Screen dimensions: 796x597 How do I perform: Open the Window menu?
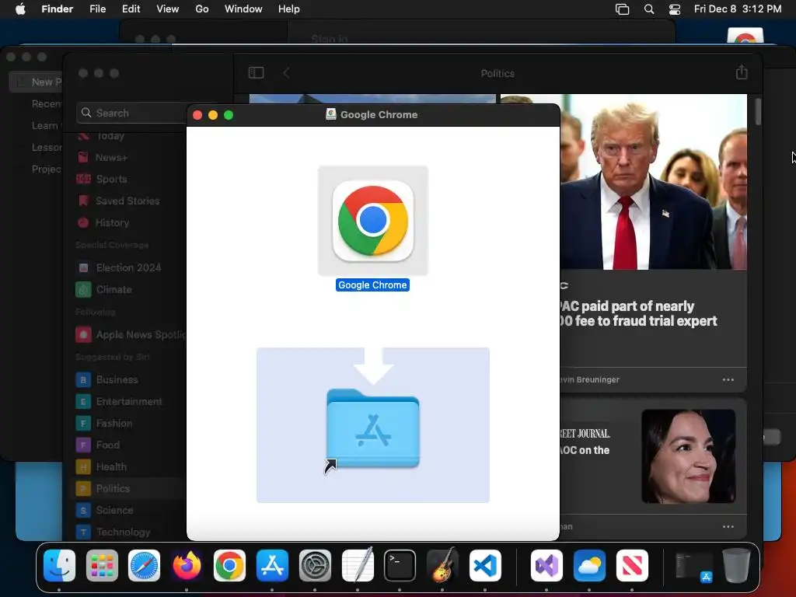tap(243, 9)
